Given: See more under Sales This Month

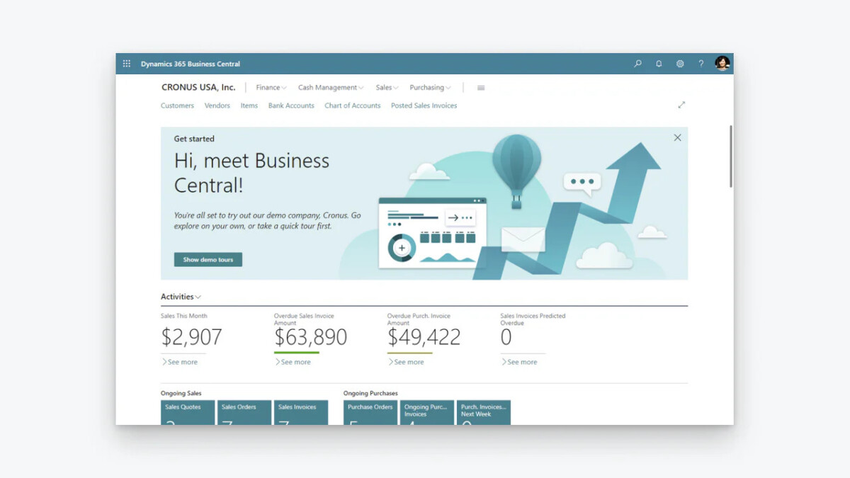Looking at the screenshot, I should coord(180,362).
